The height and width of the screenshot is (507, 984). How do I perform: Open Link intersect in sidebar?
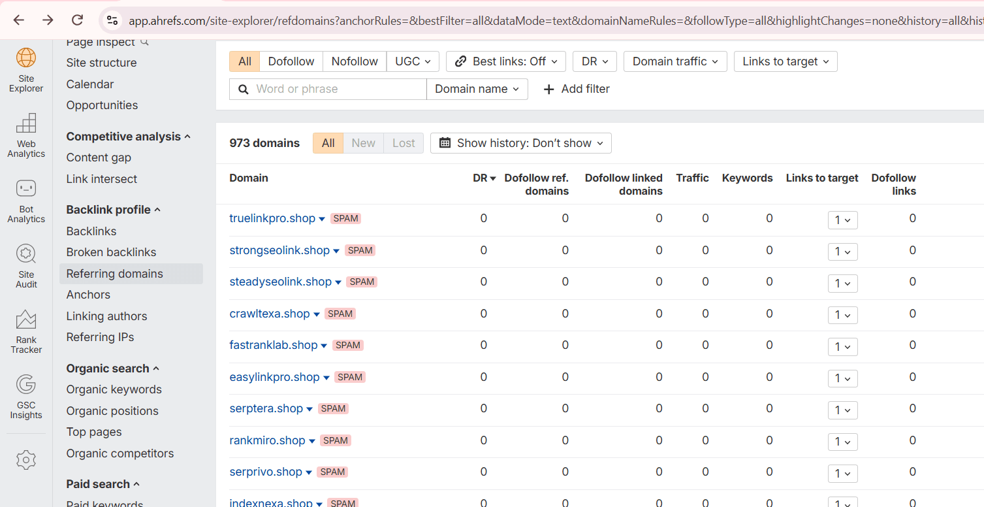click(102, 179)
